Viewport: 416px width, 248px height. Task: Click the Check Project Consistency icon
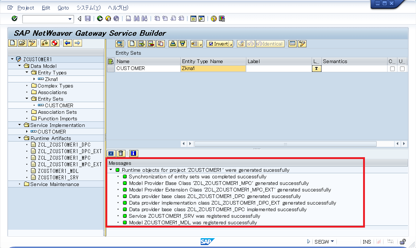45,43
